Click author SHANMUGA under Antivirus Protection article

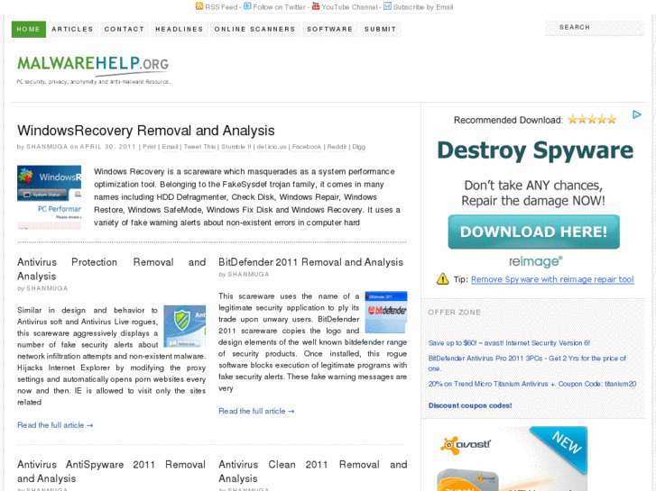click(47, 288)
